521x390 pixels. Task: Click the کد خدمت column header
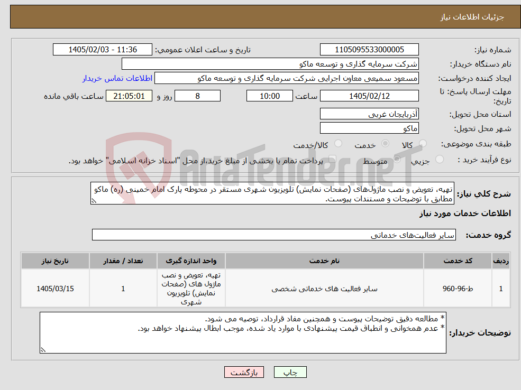click(458, 261)
